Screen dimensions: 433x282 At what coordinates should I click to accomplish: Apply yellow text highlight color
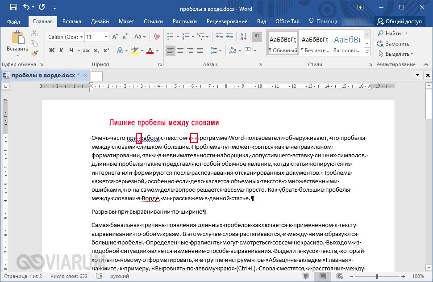click(134, 51)
